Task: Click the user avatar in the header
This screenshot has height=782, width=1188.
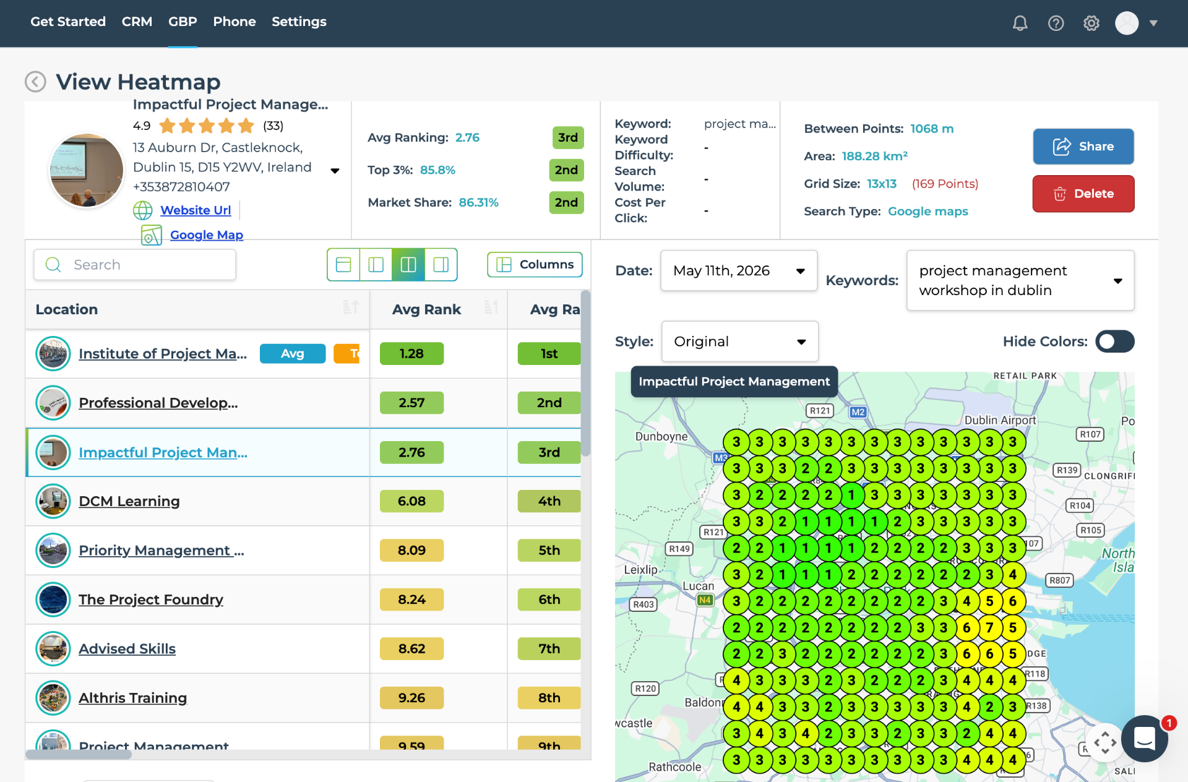Action: click(x=1127, y=23)
